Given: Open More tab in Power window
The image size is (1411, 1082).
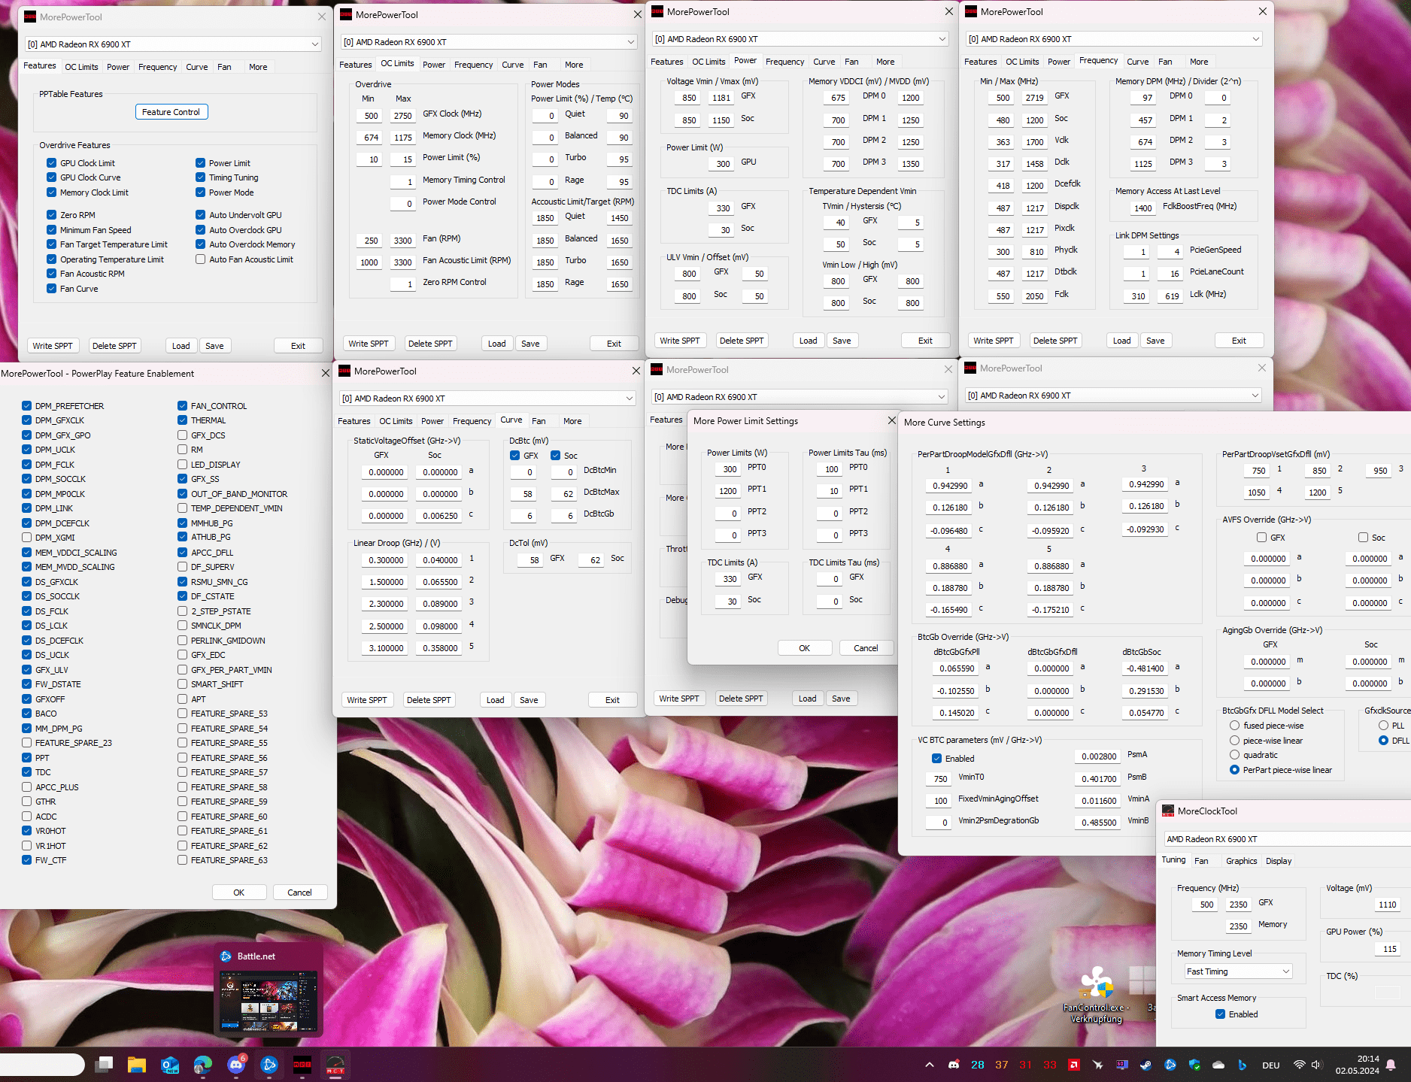Looking at the screenshot, I should coord(885,62).
